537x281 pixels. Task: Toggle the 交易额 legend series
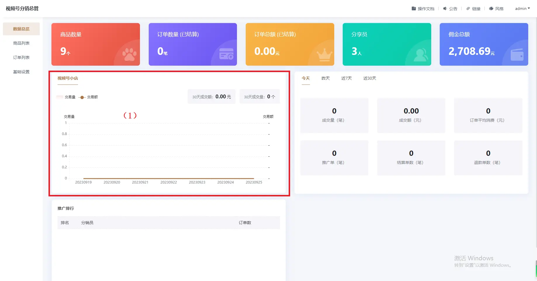(x=88, y=97)
